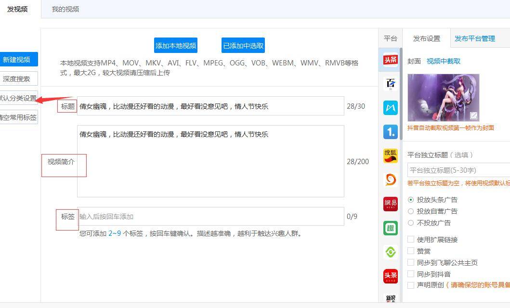
Task: Switch to the 我的视频 tab
Action: [x=65, y=9]
